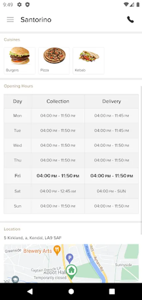This screenshot has height=300, width=142.
Task: Tap the parking pin on the map
Action: point(70,258)
